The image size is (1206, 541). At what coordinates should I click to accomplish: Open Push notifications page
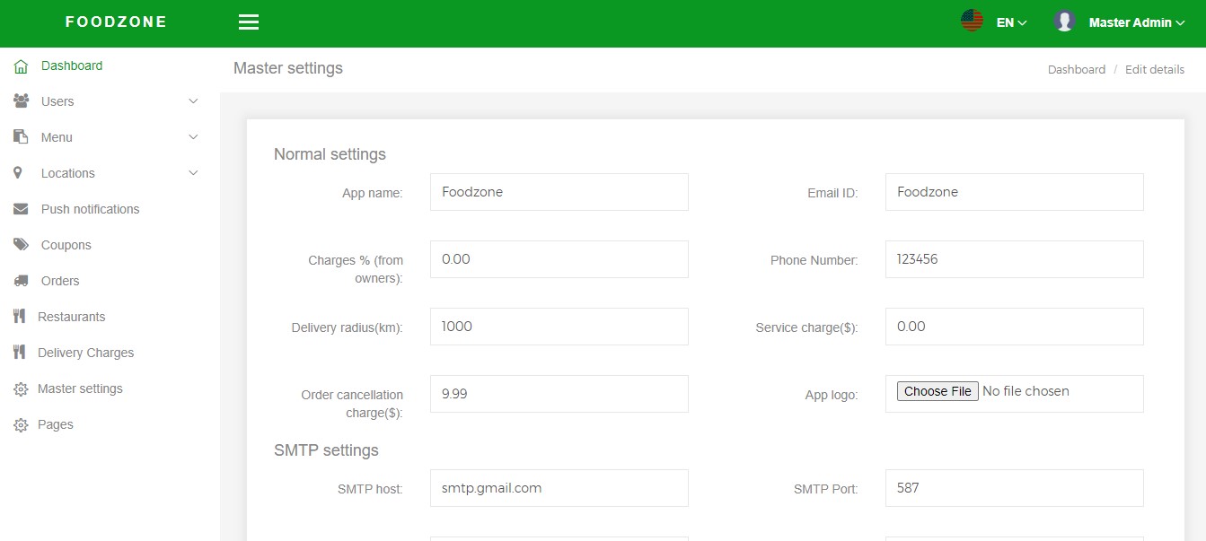(91, 209)
